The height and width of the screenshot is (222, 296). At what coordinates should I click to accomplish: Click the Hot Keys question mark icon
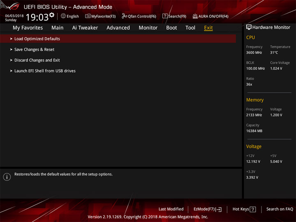[253, 209]
